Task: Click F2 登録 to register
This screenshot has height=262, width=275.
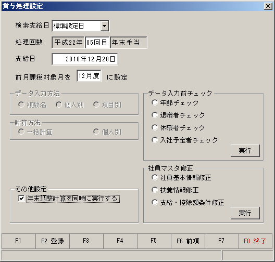Action: 53,241
